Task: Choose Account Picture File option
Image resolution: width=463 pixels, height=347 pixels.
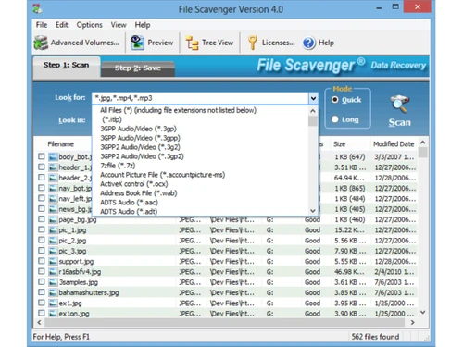Action: [162, 175]
